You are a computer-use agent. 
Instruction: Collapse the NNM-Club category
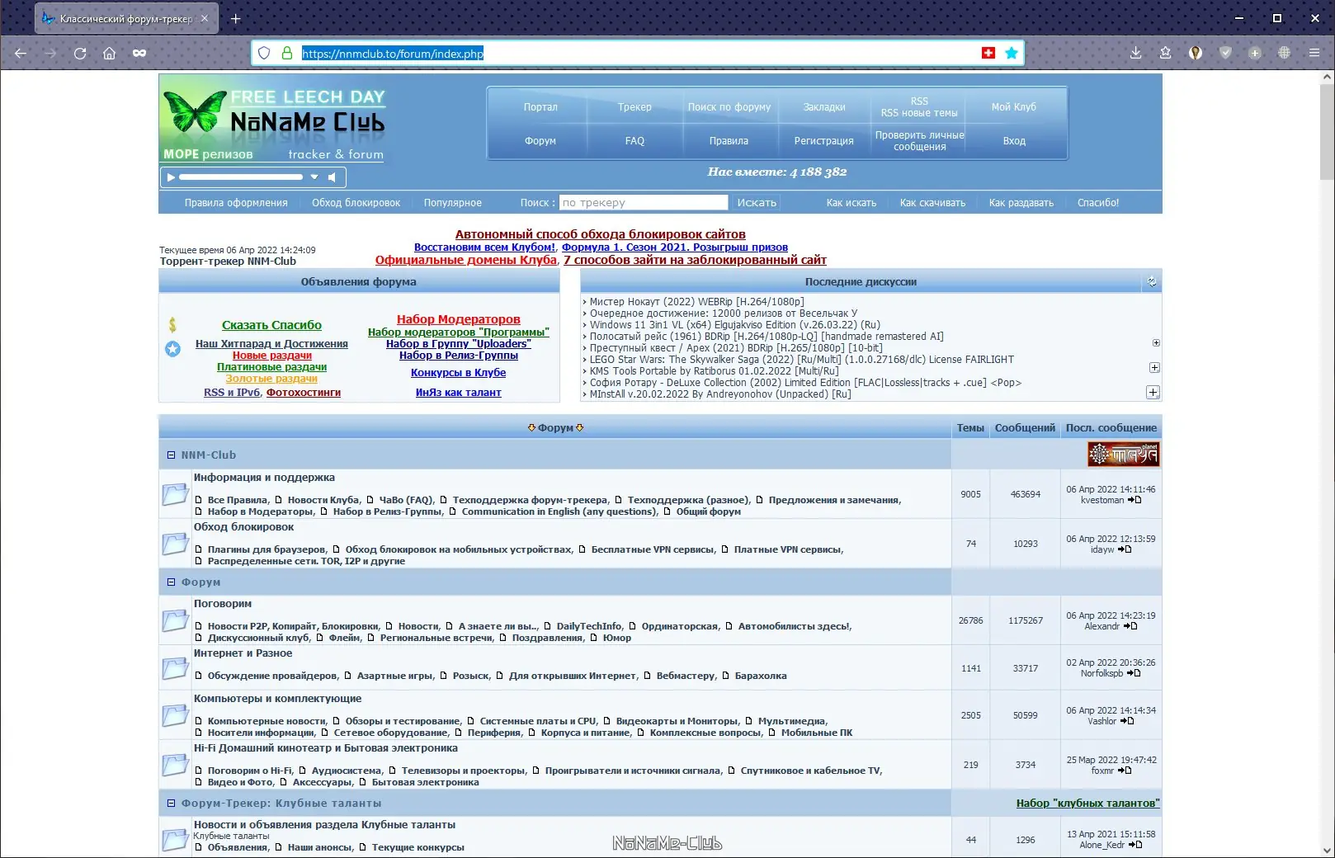pos(172,455)
